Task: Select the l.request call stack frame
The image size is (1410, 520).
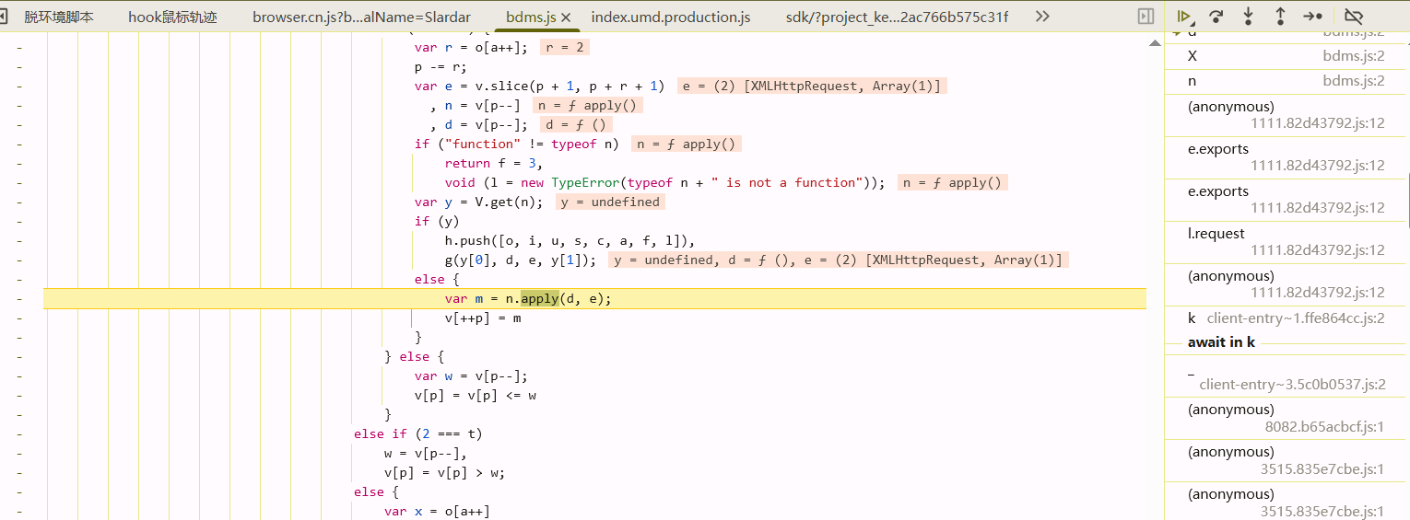Action: click(1216, 234)
